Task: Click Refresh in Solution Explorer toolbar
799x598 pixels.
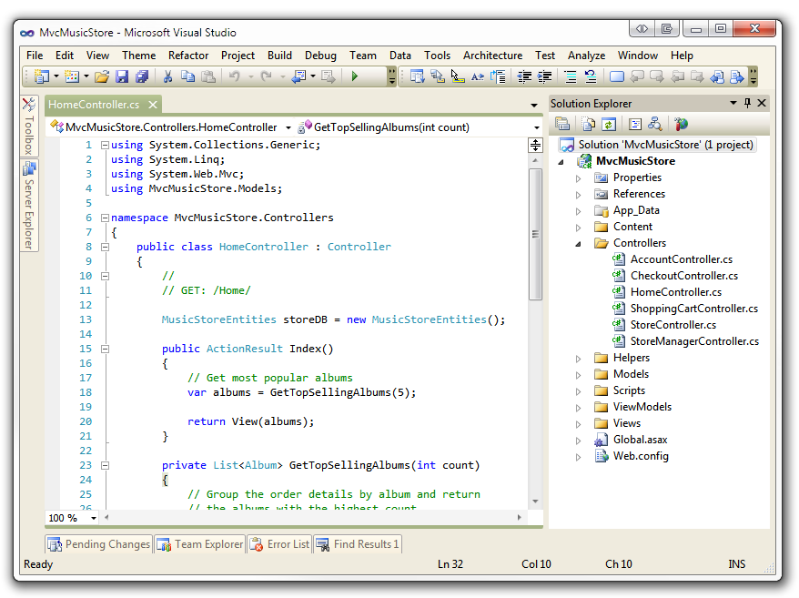Action: [608, 124]
